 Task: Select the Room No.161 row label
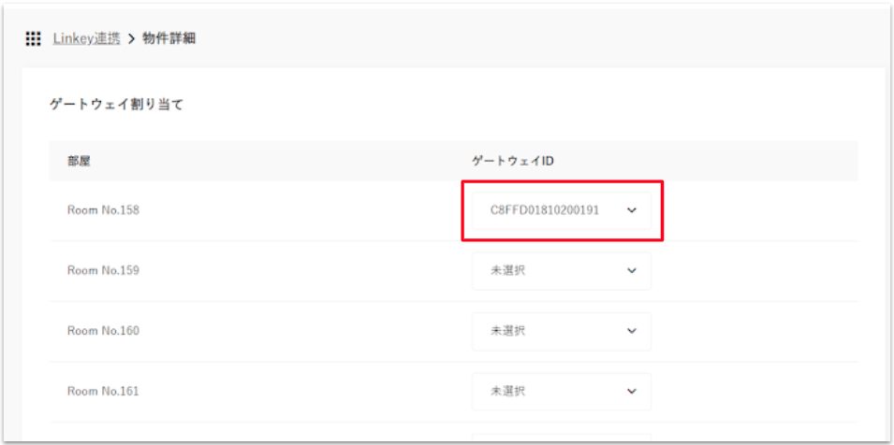[x=103, y=391]
